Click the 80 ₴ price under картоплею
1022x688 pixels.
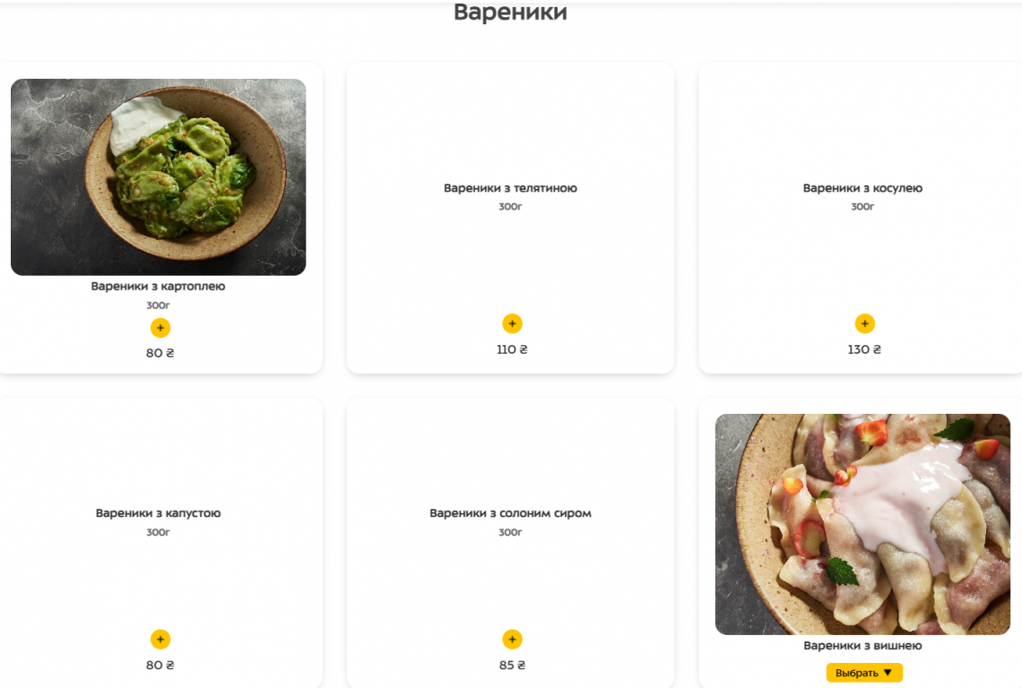click(x=160, y=353)
